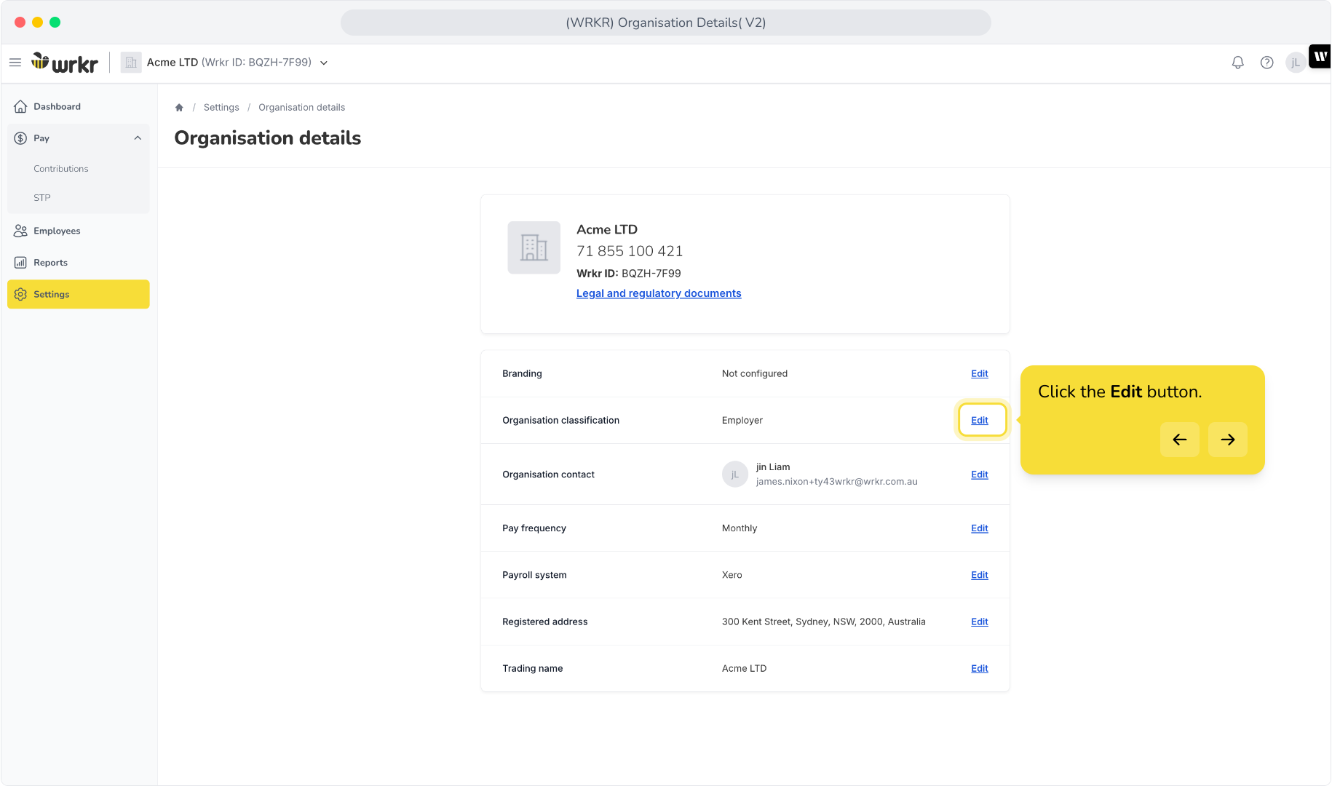Viewport: 1332px width, 786px height.
Task: Click the Employees people icon
Action: coord(20,231)
